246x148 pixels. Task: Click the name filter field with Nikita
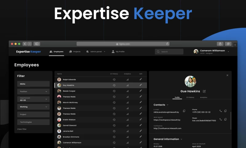tap(34, 84)
